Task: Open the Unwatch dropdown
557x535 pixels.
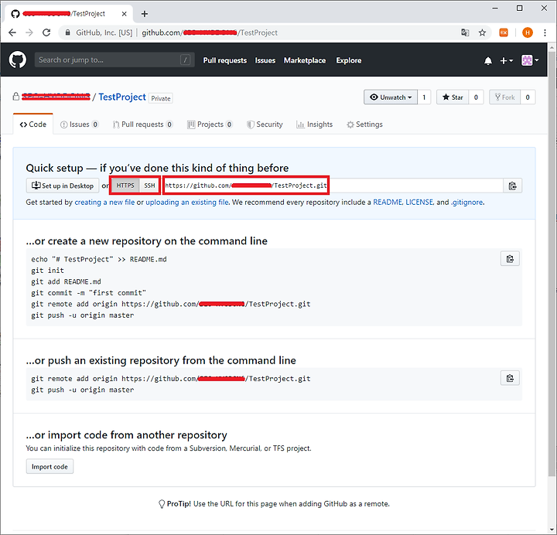Action: (x=391, y=97)
